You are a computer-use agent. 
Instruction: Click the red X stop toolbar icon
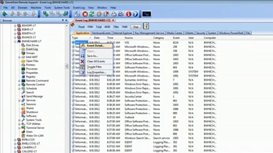[85, 14]
